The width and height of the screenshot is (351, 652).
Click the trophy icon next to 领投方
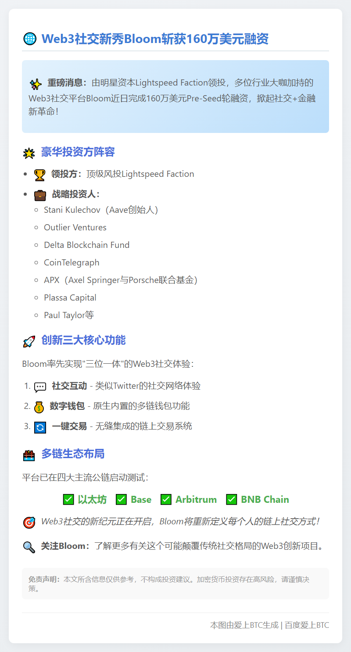point(40,175)
